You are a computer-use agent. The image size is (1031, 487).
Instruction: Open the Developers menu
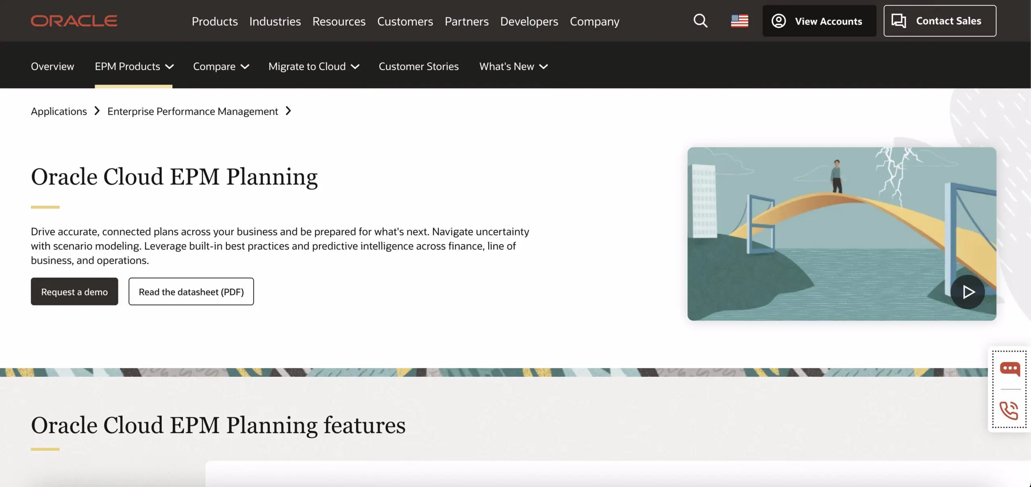pyautogui.click(x=529, y=21)
